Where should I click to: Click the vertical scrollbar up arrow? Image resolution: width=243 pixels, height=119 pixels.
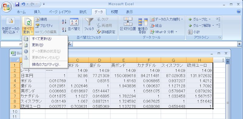[228, 62]
